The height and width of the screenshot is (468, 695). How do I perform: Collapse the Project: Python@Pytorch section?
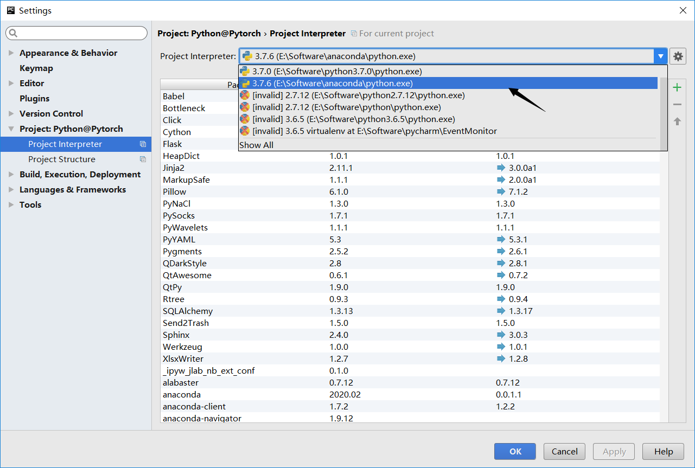[x=11, y=129]
